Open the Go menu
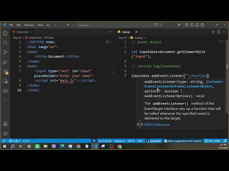Image resolution: width=229 pixels, height=171 pixels. (x=48, y=25)
